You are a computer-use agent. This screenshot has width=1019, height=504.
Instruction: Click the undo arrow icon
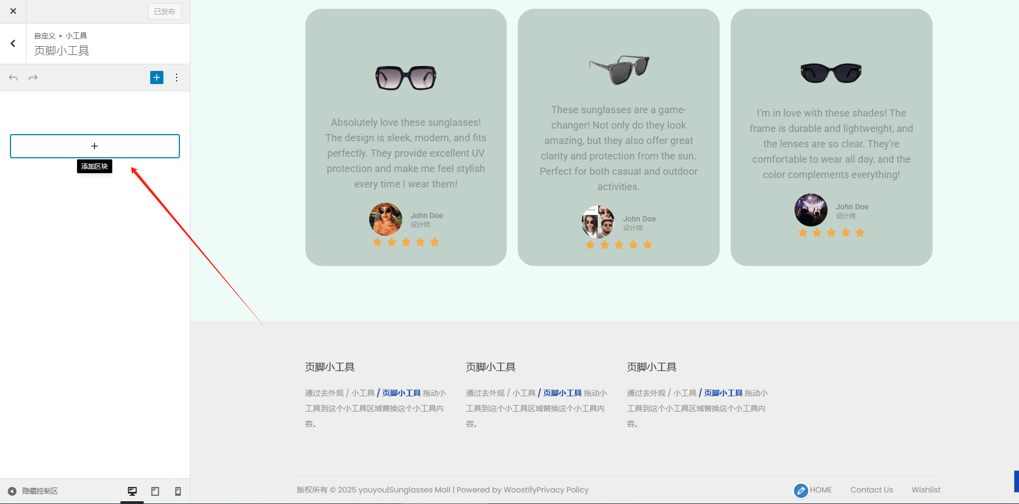click(x=13, y=77)
